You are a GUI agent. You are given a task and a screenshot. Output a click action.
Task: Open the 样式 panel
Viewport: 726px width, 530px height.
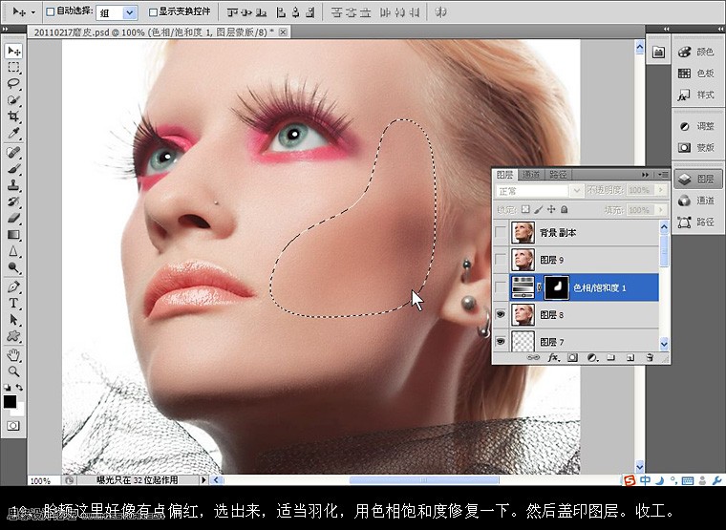pos(696,95)
